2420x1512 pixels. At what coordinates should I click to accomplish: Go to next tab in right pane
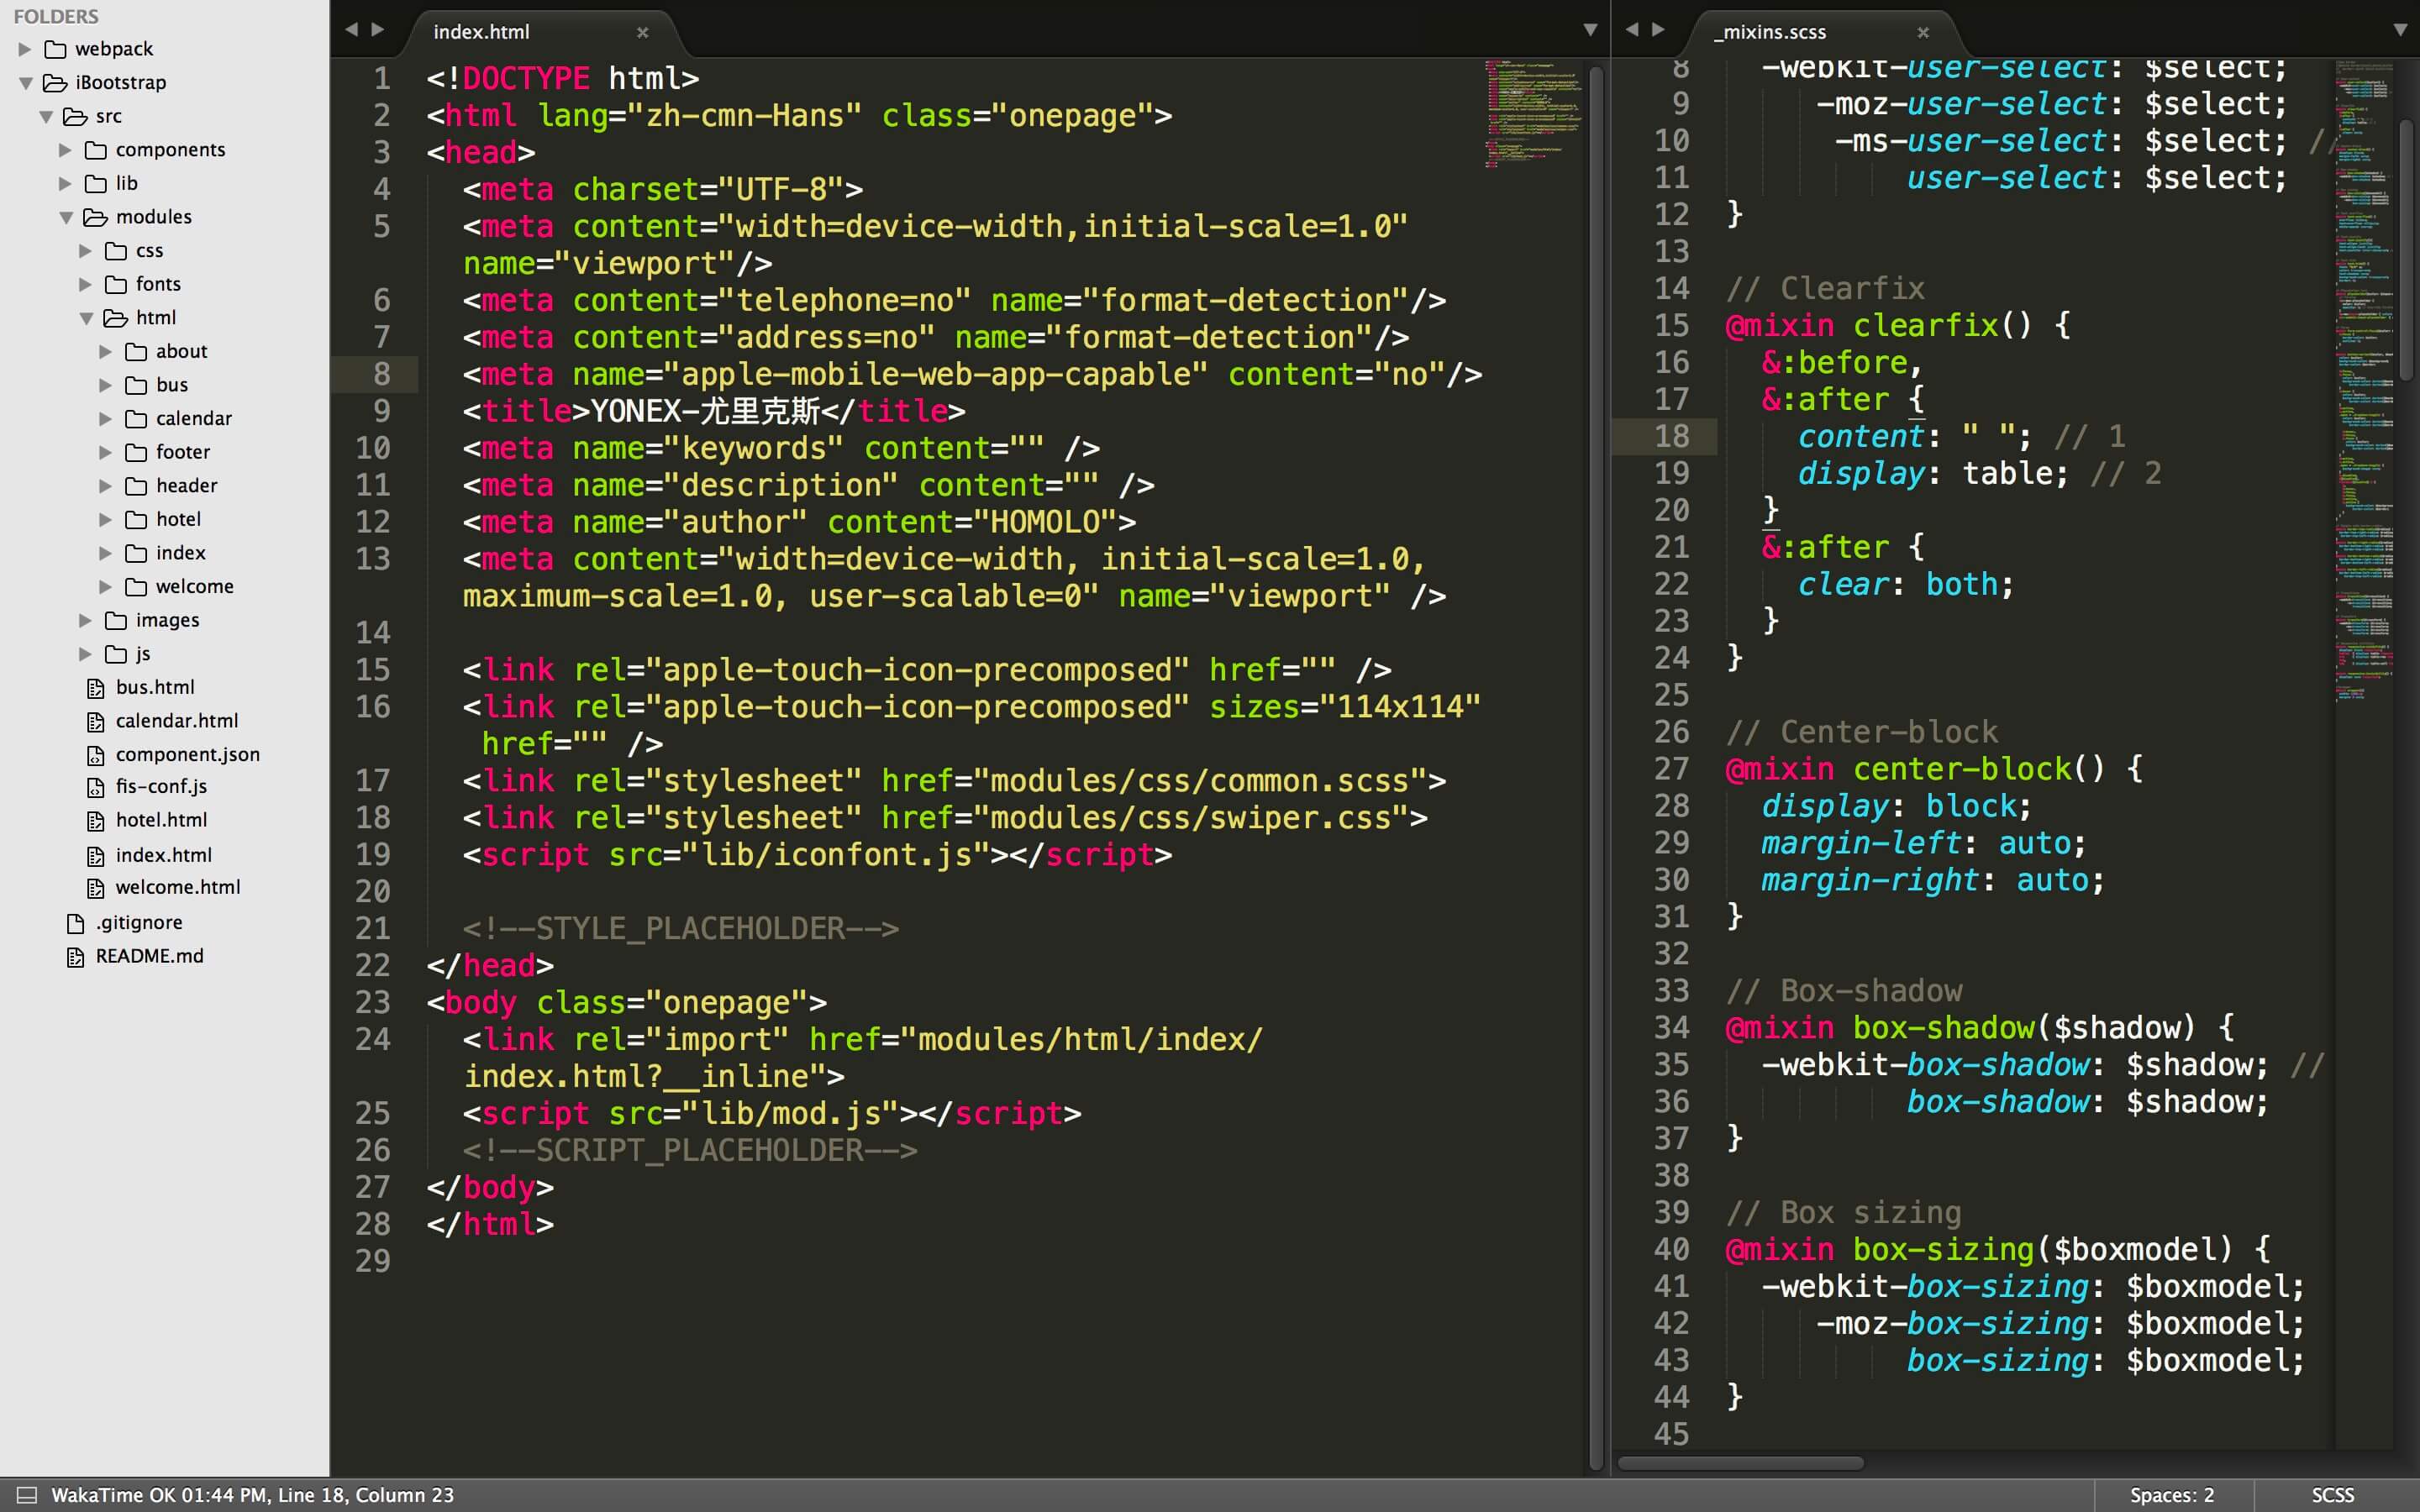coord(1658,30)
